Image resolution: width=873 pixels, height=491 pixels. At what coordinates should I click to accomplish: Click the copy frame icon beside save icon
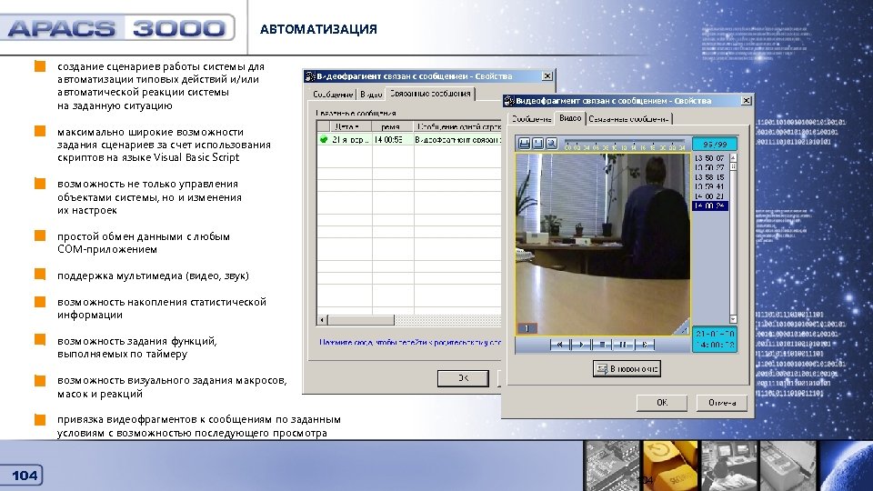click(x=537, y=144)
